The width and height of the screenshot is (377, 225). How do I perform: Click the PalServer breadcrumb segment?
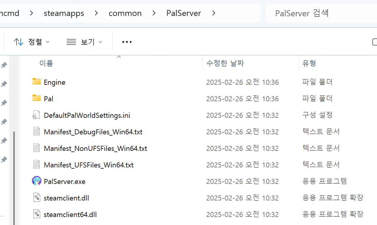click(x=184, y=13)
